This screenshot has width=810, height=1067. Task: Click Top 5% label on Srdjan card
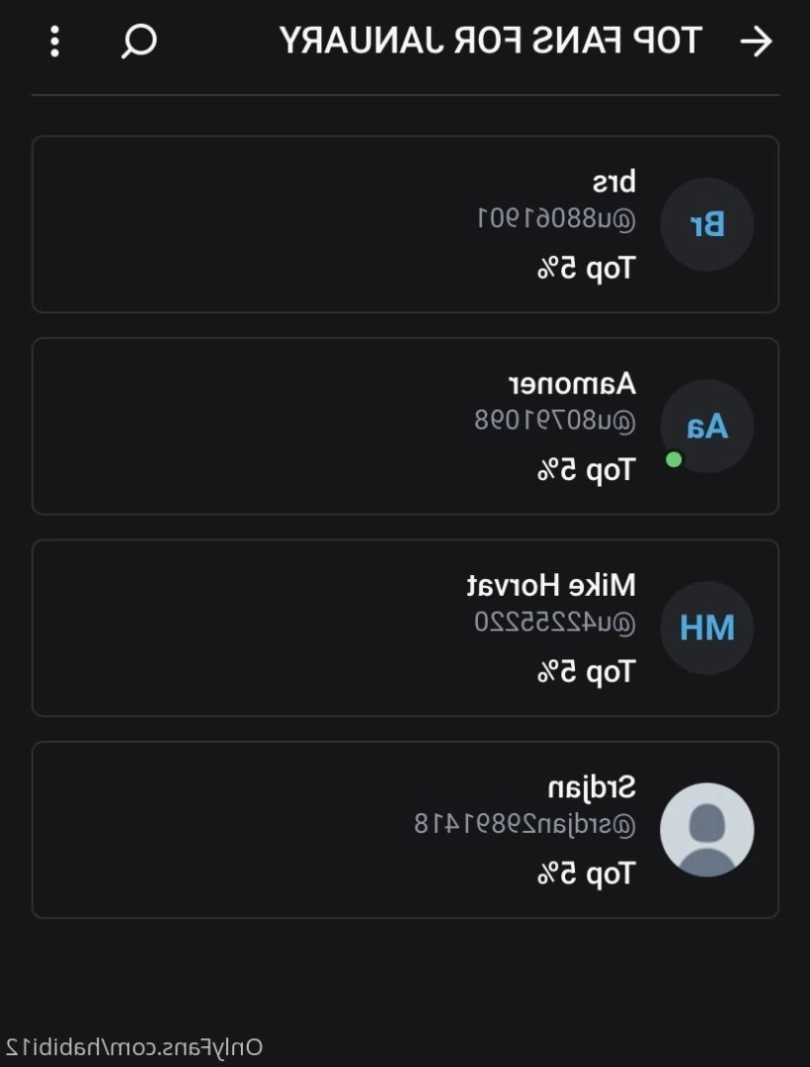pyautogui.click(x=586, y=873)
